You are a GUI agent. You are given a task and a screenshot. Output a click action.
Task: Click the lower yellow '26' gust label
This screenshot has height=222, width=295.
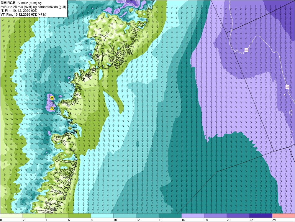pyautogui.click(x=52, y=108)
